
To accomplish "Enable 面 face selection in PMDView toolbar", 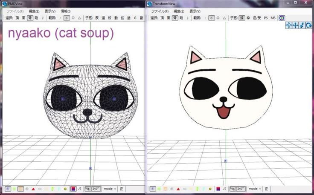I will [x=23, y=18].
